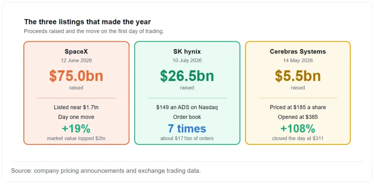This screenshot has height=184, width=374.
Task: Click the SpaceX card title
Action: [76, 51]
